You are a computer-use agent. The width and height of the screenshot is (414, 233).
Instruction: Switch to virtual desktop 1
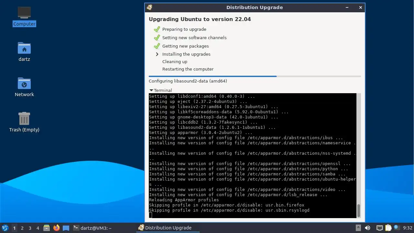[x=14, y=228]
